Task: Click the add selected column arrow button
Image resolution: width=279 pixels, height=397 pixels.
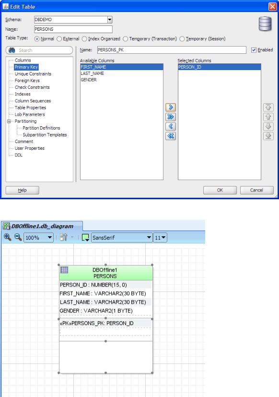Action: 171,107
